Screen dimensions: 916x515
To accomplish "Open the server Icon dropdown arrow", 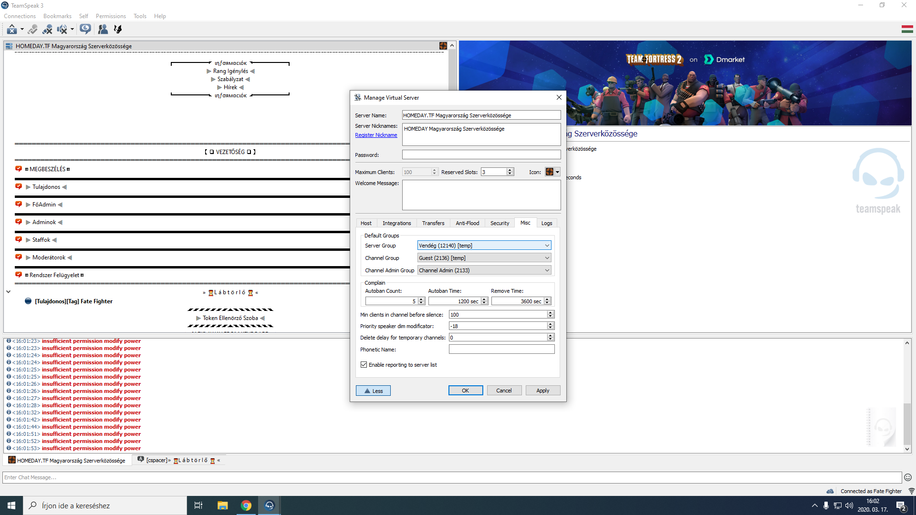I will [557, 172].
